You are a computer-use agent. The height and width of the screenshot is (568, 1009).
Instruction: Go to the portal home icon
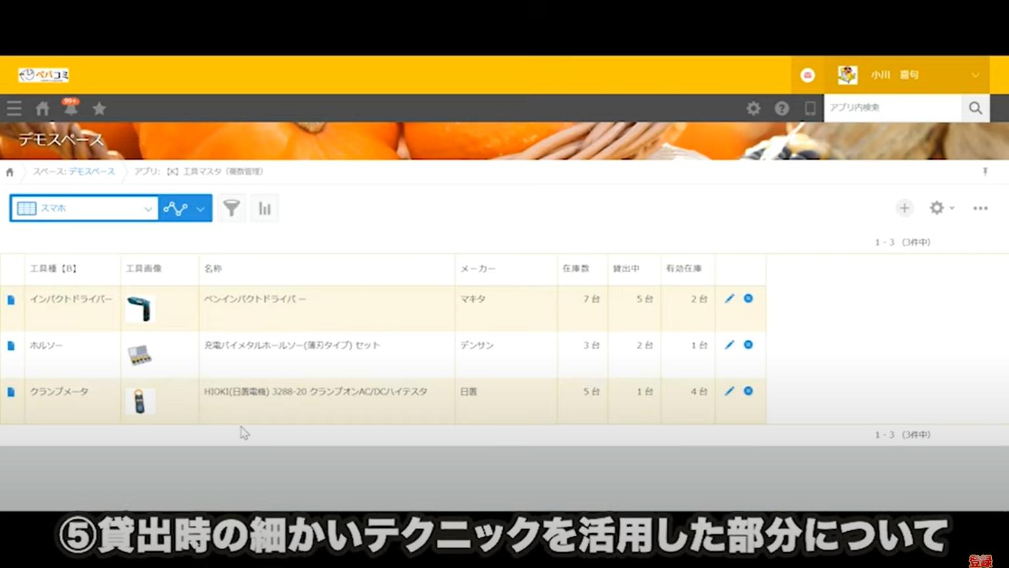[x=42, y=108]
